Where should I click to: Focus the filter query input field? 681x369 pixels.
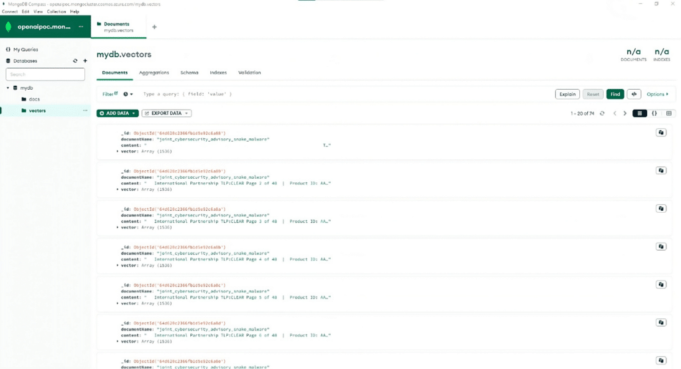click(345, 94)
